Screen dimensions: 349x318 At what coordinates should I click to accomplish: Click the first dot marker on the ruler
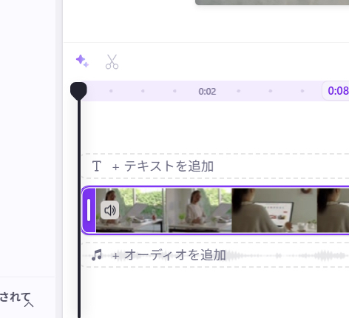click(111, 91)
